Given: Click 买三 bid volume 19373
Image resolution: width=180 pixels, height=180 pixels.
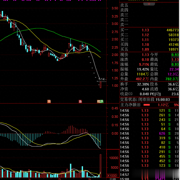Looking at the screenshot, I should point(174,40).
